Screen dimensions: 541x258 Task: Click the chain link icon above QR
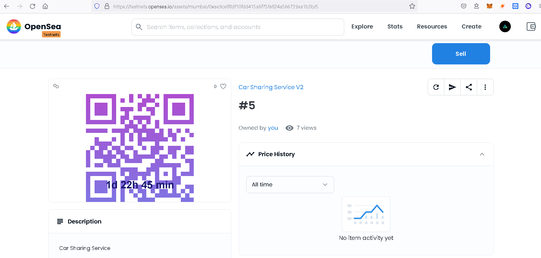(56, 86)
